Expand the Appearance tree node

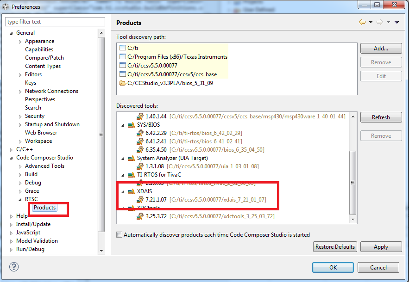pos(20,42)
